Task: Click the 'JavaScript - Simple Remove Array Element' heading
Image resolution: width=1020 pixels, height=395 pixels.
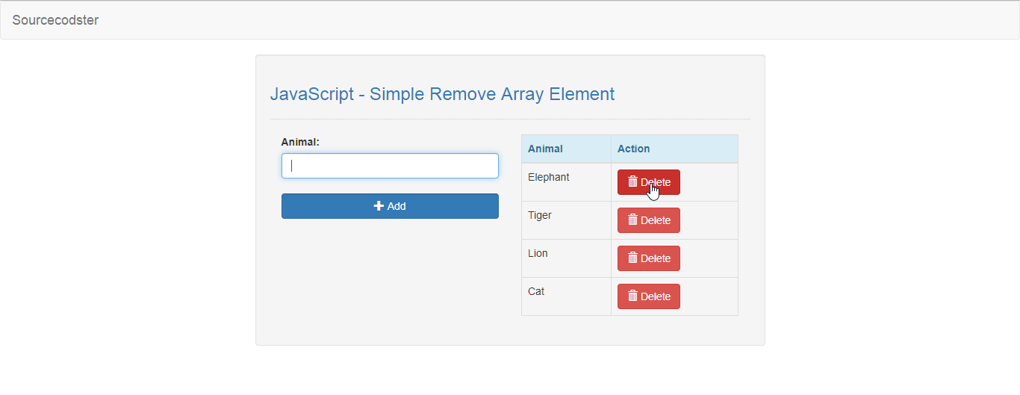Action: click(x=442, y=94)
